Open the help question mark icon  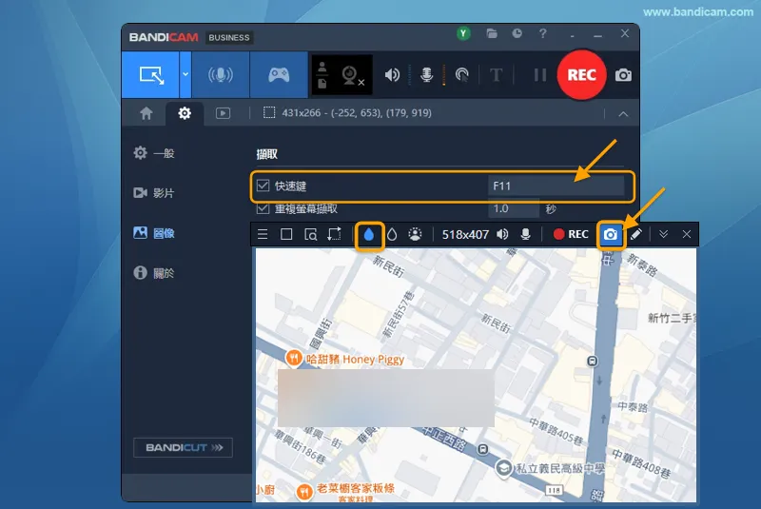(542, 33)
